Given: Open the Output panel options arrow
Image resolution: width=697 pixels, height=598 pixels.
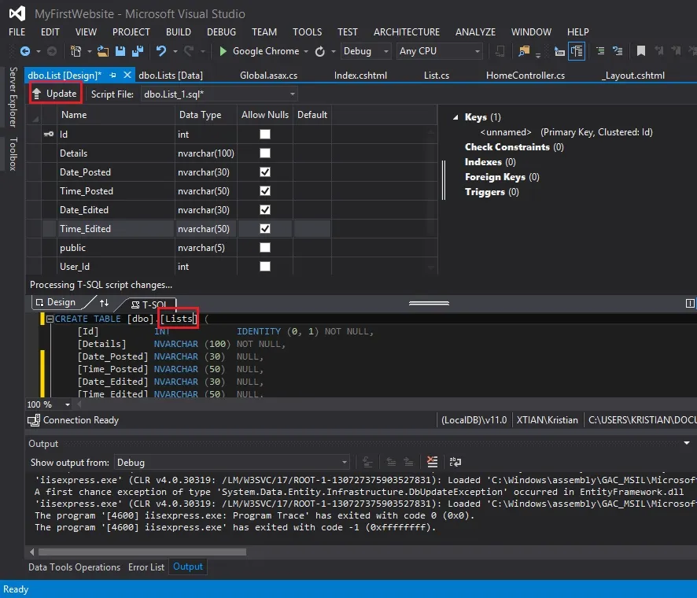Looking at the screenshot, I should (x=686, y=443).
